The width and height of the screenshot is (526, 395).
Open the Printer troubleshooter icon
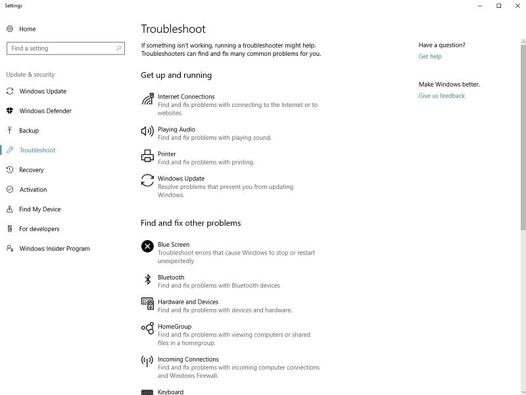click(x=147, y=156)
